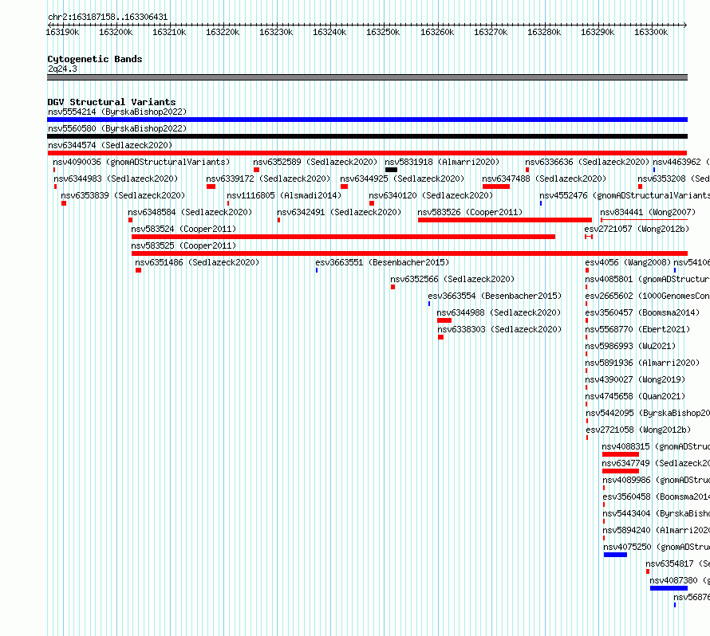
Task: Open esv3560457 (Boomsma2014) label
Action: click(642, 312)
